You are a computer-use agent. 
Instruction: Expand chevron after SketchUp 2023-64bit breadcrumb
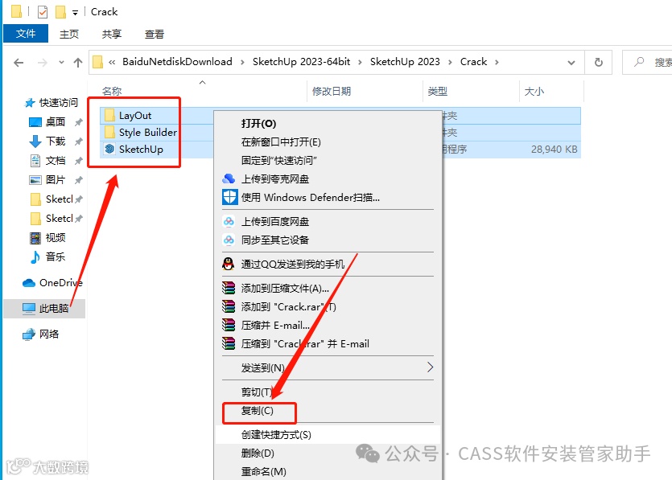pyautogui.click(x=360, y=62)
